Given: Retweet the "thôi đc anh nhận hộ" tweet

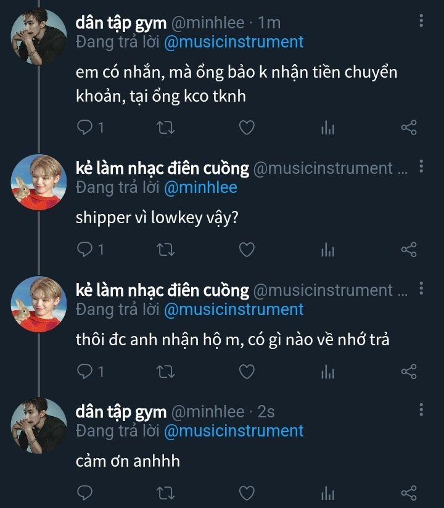Looking at the screenshot, I should 165,372.
